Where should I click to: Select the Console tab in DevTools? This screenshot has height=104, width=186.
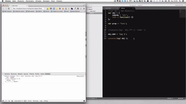pos(48,74)
